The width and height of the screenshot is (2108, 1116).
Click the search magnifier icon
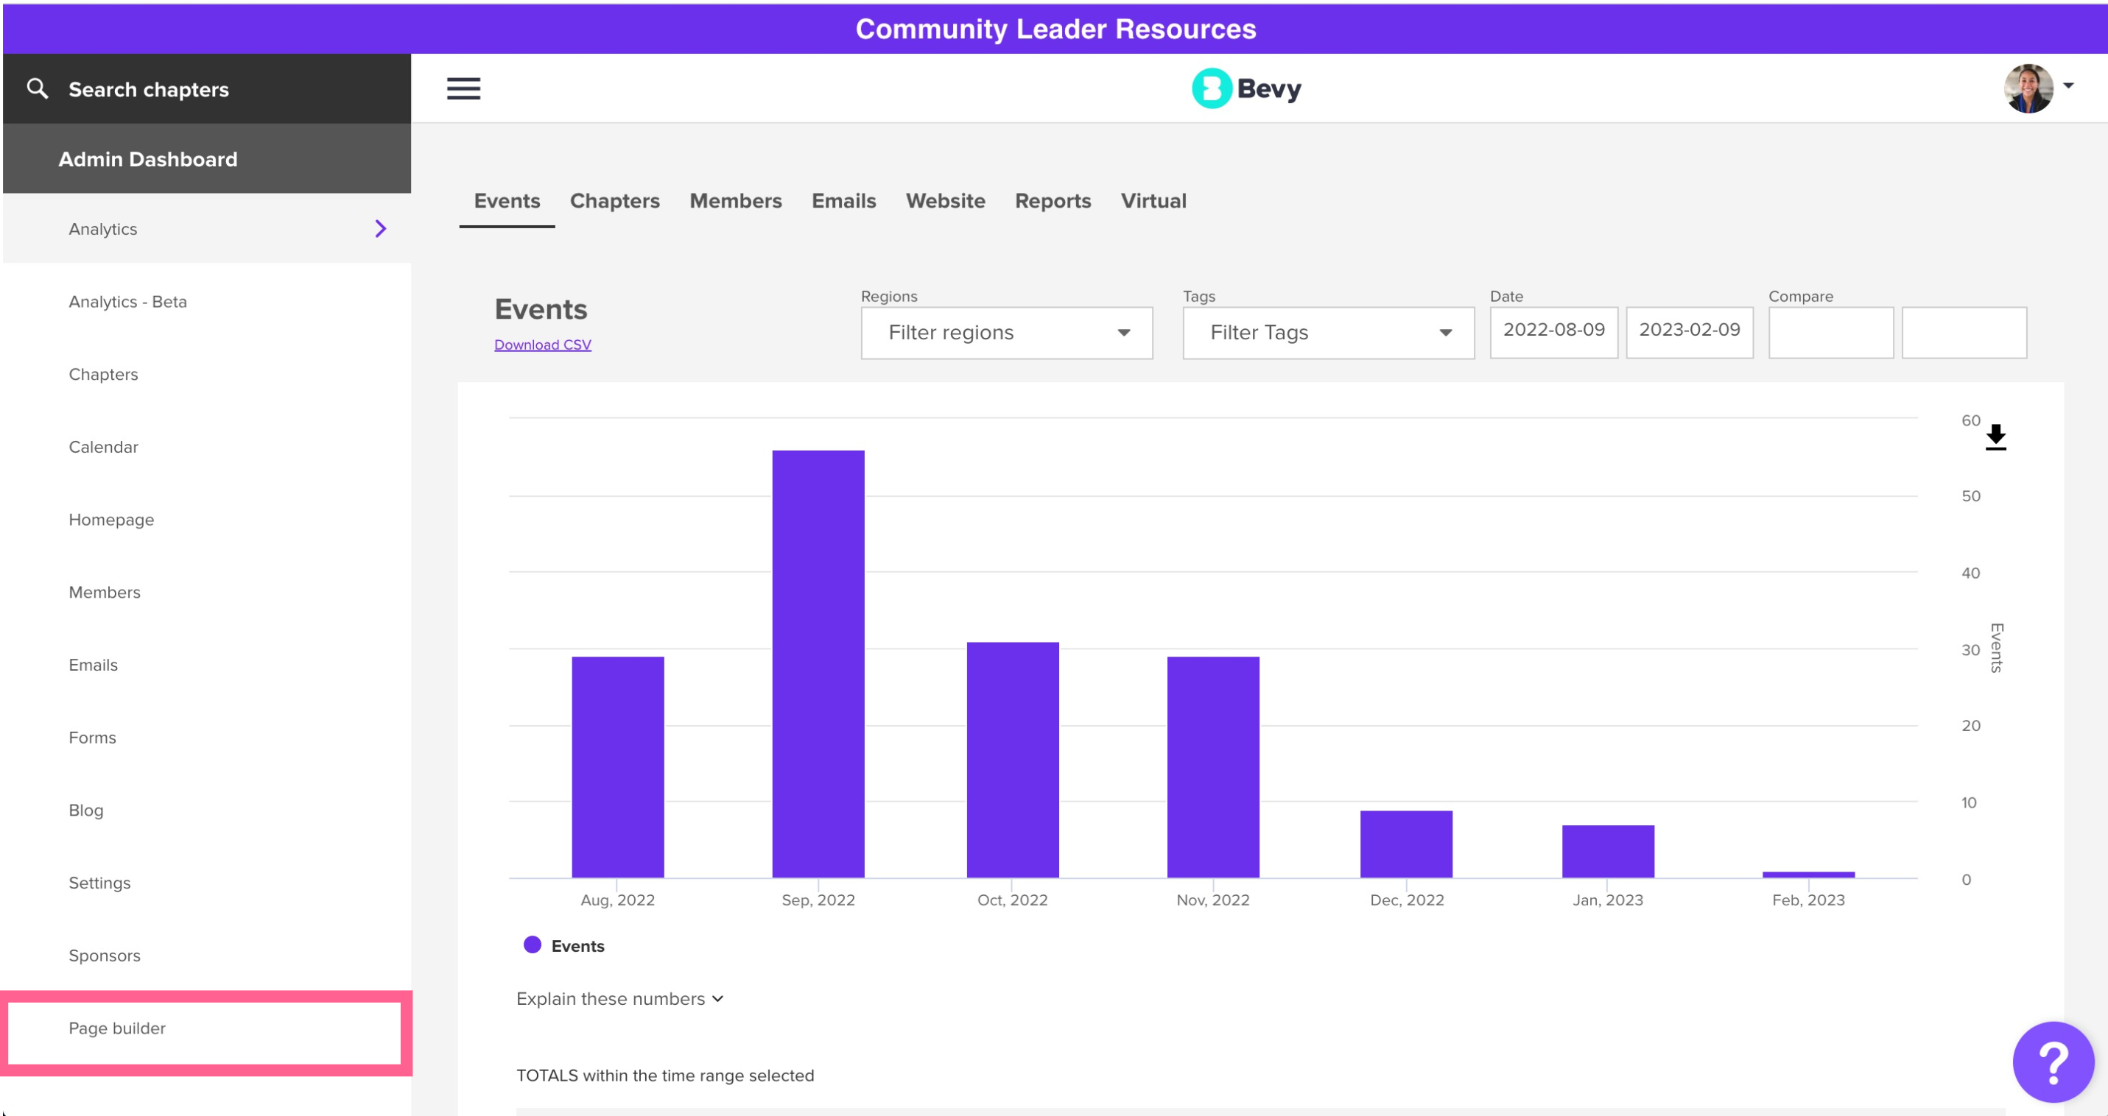point(38,88)
